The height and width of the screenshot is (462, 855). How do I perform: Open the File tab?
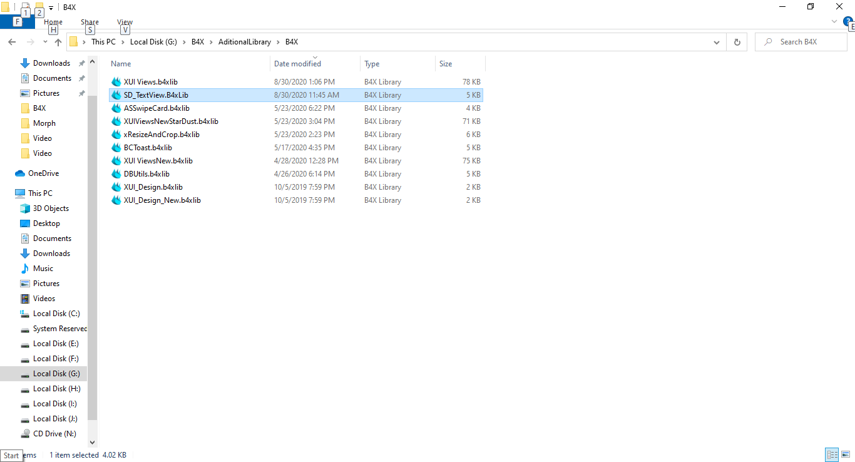pyautogui.click(x=17, y=22)
